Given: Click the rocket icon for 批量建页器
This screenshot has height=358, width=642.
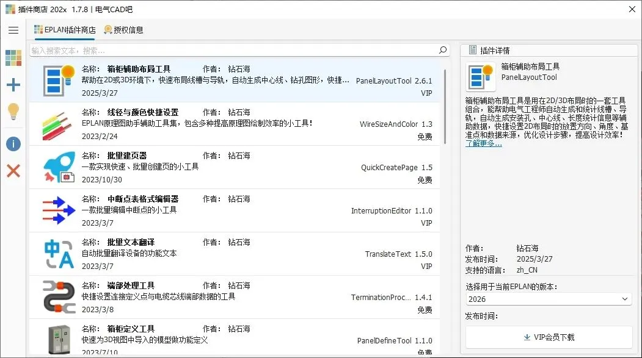Looking at the screenshot, I should click(x=59, y=166).
